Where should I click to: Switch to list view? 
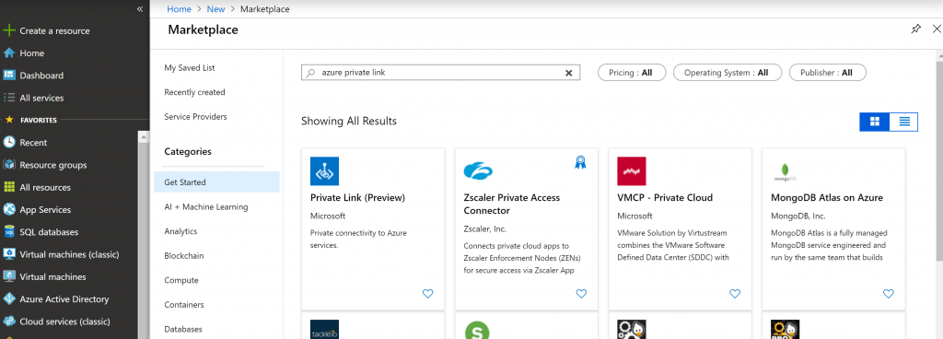click(904, 122)
